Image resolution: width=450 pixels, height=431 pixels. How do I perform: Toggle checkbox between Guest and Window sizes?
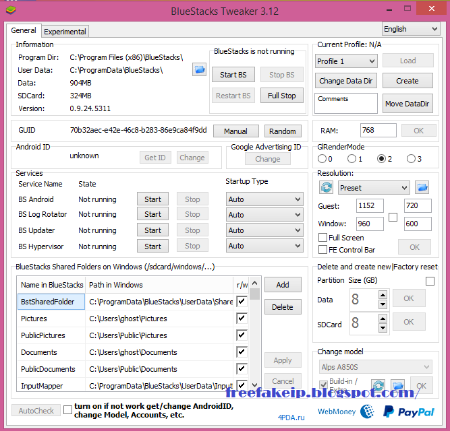click(x=393, y=217)
